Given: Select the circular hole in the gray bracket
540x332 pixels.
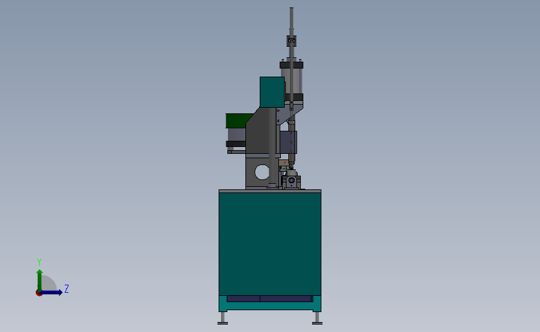Looking at the screenshot, I should pyautogui.click(x=262, y=172).
